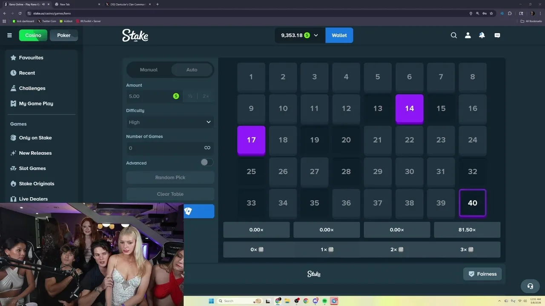Switch to Manual betting mode
The image size is (545, 306).
coord(149,70)
